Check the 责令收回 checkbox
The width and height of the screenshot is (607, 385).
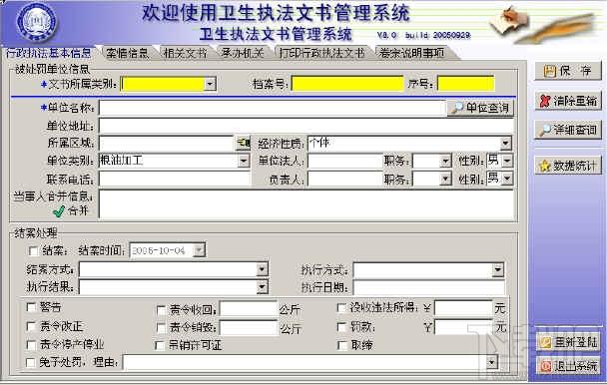(x=161, y=310)
